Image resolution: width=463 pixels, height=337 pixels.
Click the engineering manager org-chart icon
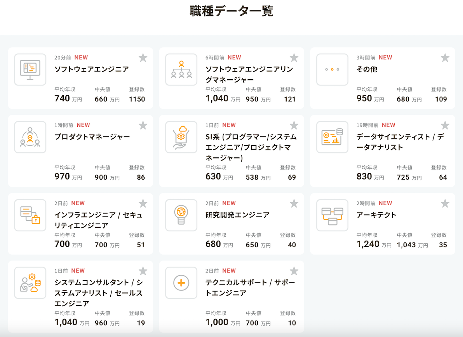click(x=181, y=70)
